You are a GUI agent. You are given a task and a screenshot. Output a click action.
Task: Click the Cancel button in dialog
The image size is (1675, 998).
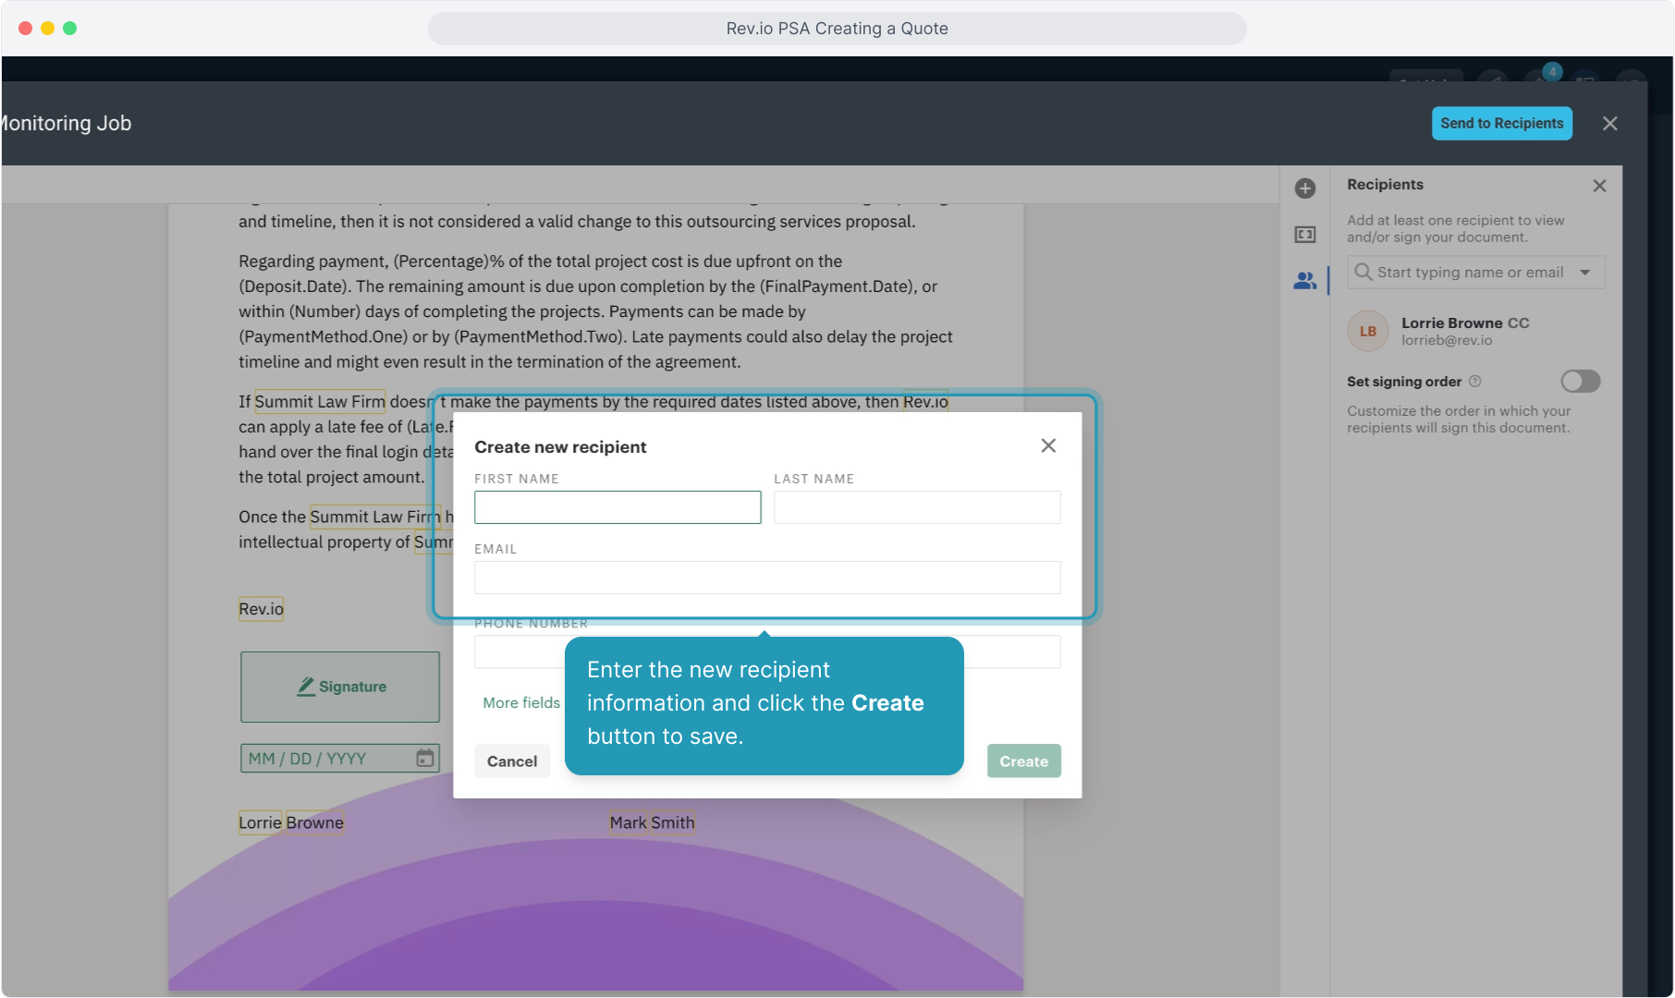click(512, 761)
